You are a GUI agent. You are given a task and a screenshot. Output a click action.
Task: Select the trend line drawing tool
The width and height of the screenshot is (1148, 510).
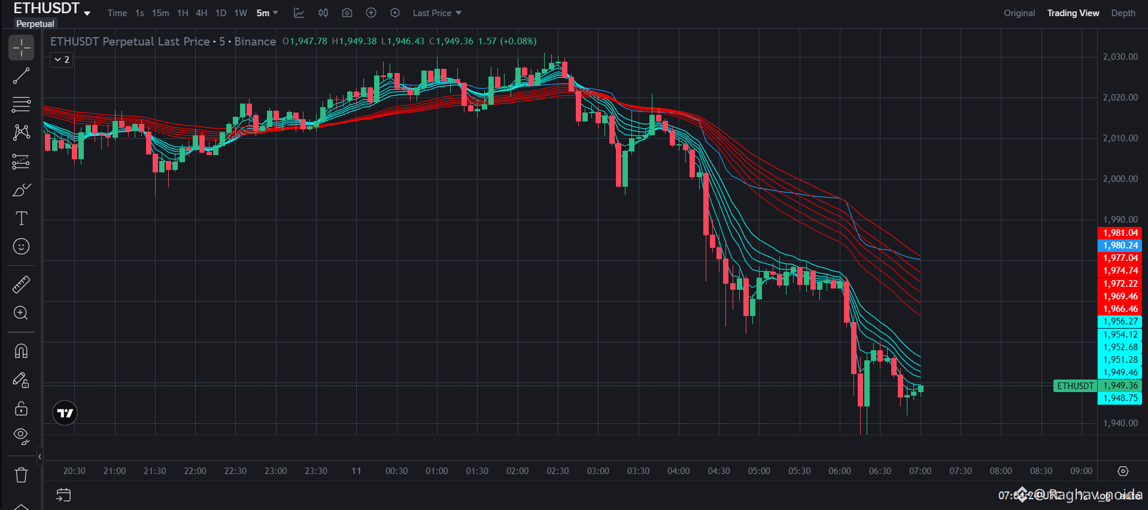(21, 76)
